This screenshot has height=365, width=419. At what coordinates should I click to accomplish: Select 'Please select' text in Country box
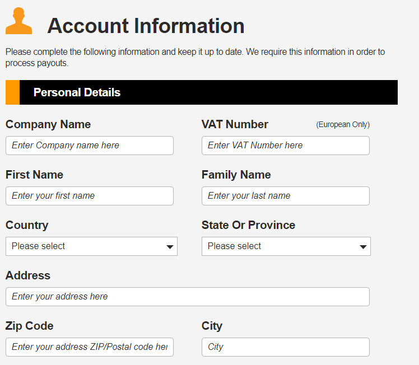point(38,246)
